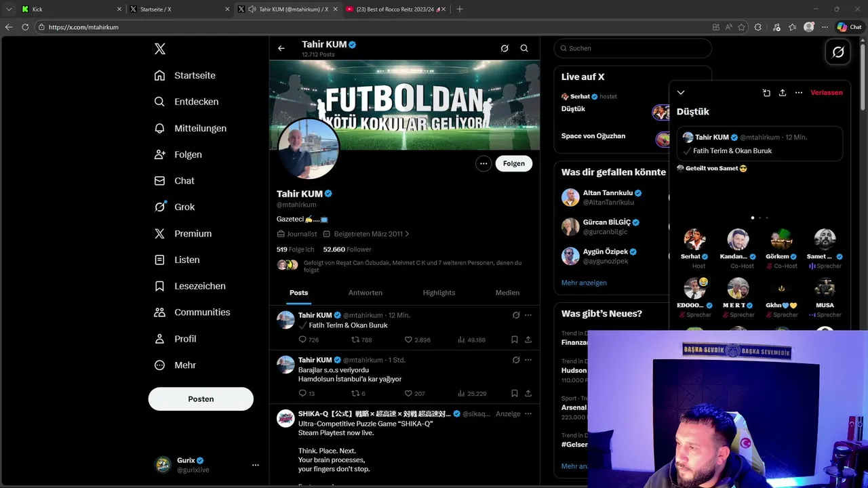This screenshot has width=868, height=488.
Task: Select first carousel dot in Space panel
Action: tap(753, 218)
